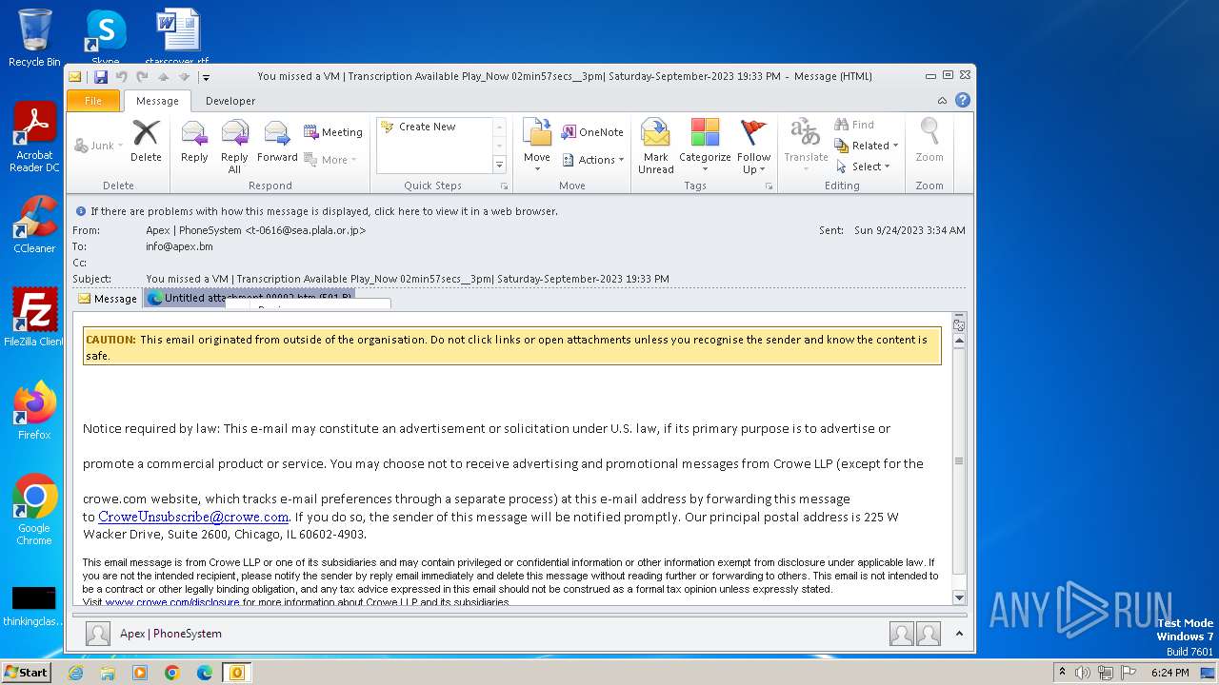1219x685 pixels.
Task: Select the Outlook taskbar button
Action: (x=237, y=673)
